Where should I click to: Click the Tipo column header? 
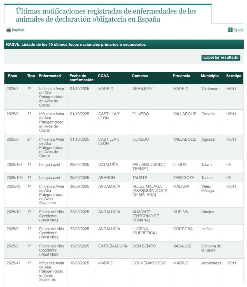coord(31,76)
